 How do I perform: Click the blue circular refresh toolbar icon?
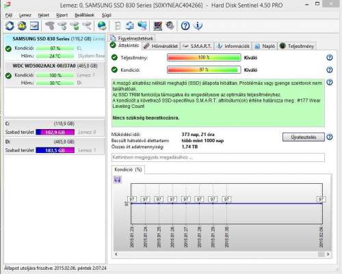coord(10,26)
